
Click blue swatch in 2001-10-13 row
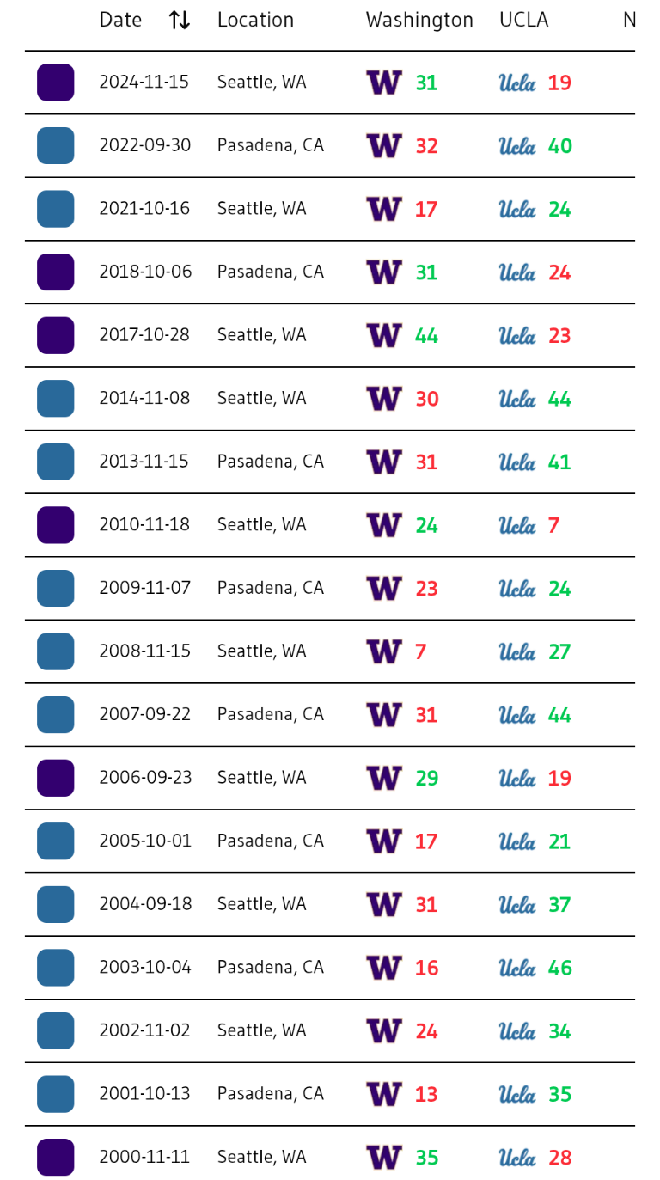click(x=56, y=1094)
